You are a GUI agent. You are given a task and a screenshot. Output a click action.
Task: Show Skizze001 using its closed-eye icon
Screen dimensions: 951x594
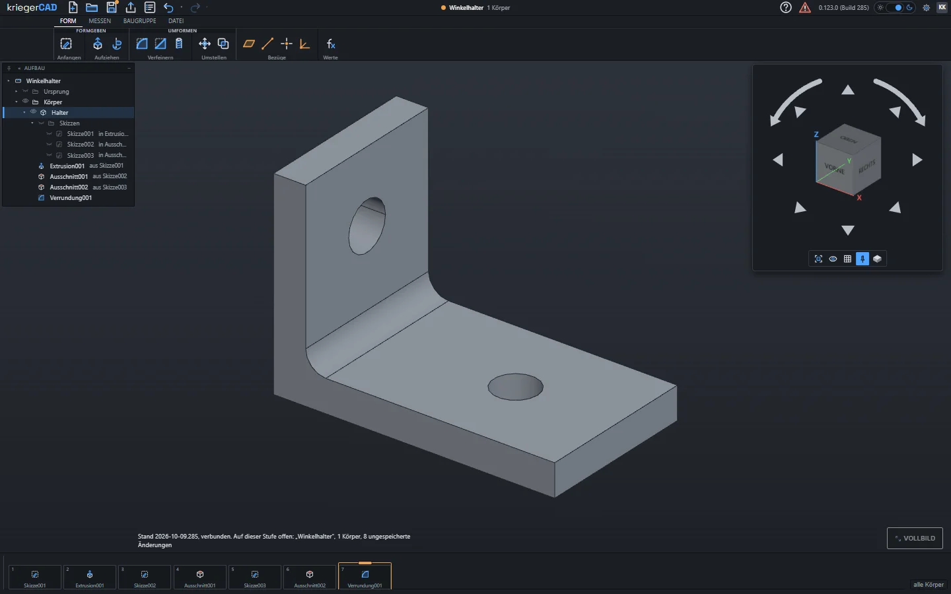click(49, 134)
